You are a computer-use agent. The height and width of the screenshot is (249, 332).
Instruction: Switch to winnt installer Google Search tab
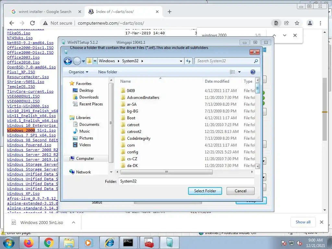point(45,12)
